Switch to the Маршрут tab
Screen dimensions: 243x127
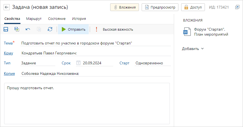pos(34,19)
